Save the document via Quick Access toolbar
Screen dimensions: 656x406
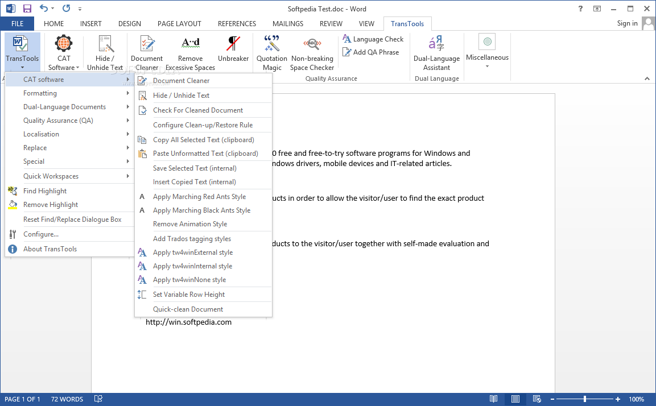27,9
